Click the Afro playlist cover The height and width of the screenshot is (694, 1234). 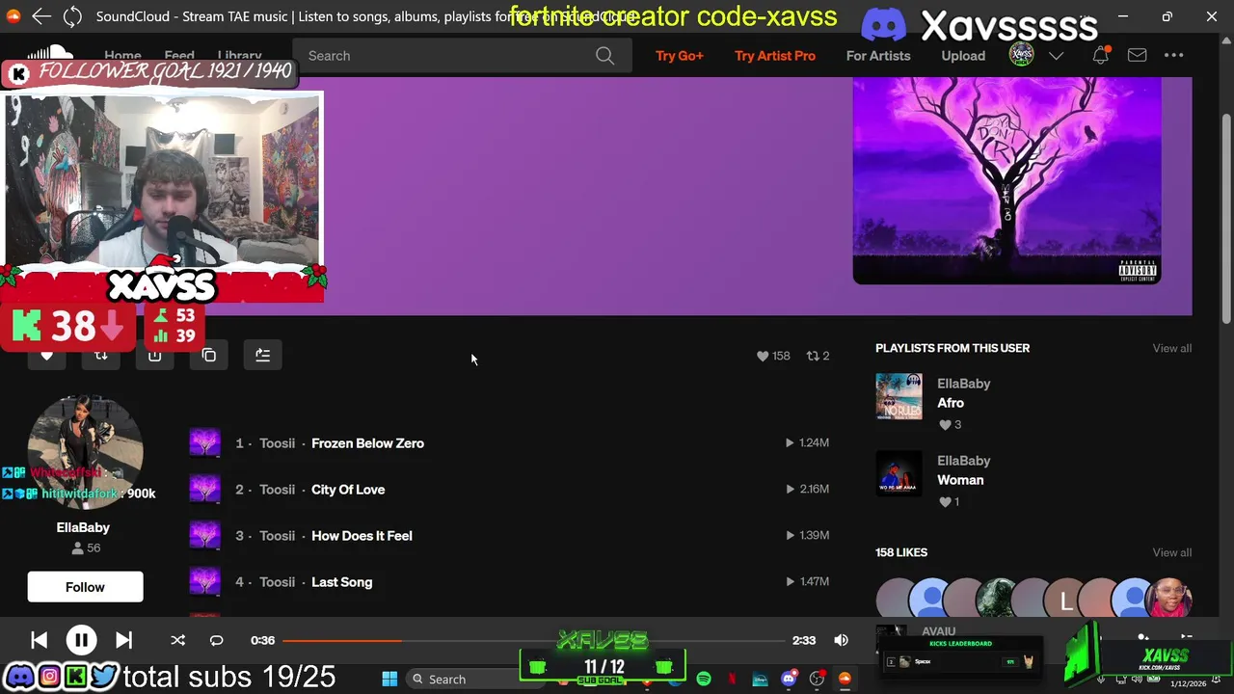point(899,397)
